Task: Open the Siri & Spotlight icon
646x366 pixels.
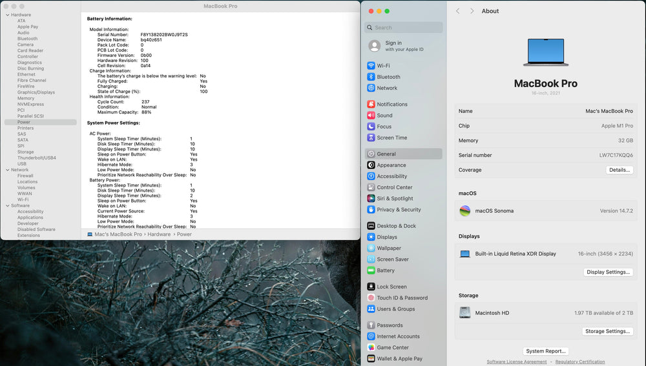Action: pyautogui.click(x=371, y=198)
